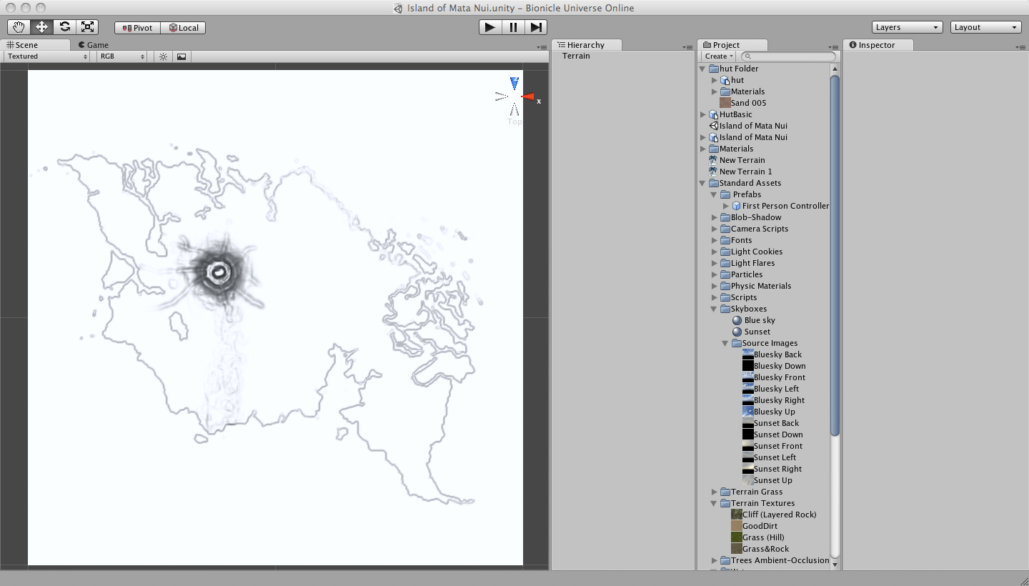Open the Layers dropdown
Viewport: 1029px width, 586px height.
(907, 27)
